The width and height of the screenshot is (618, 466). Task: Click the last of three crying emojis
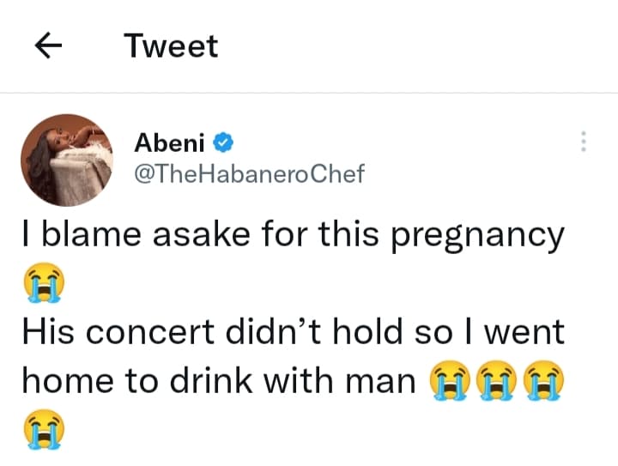tap(546, 380)
